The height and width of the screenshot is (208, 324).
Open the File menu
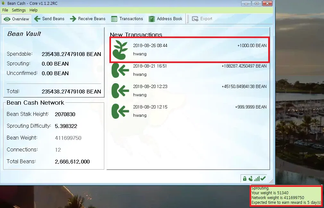[x=5, y=10]
